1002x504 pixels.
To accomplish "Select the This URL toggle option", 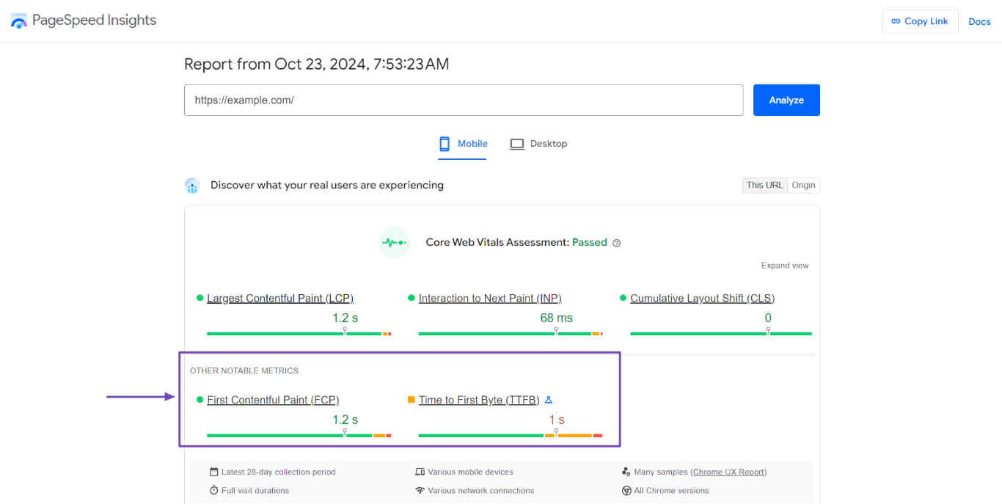I will [x=764, y=185].
